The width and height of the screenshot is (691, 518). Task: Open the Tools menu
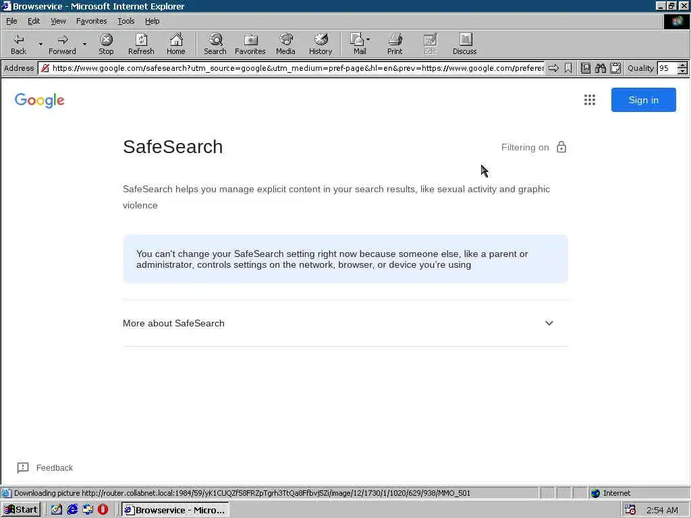coord(126,21)
